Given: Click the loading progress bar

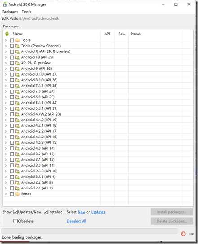Looking at the screenshot, I should click(x=89, y=231).
